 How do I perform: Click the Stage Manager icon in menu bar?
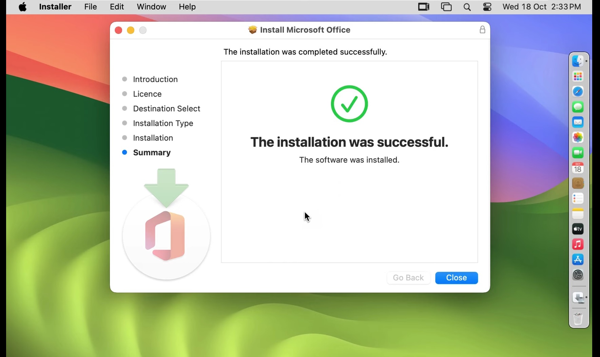[x=424, y=7]
